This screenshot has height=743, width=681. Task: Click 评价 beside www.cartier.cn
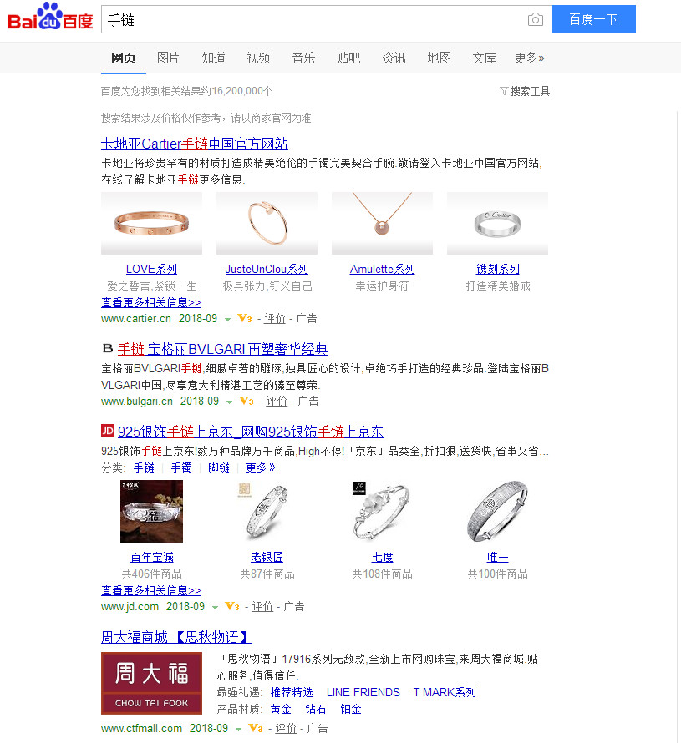pyautogui.click(x=275, y=318)
